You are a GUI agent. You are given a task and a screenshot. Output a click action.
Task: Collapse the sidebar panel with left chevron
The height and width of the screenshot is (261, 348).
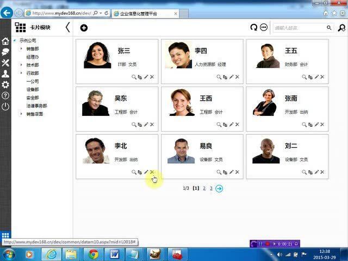pyautogui.click(x=67, y=28)
